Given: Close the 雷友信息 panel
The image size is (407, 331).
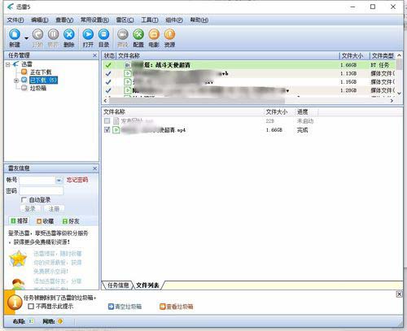Looking at the screenshot, I should click(x=94, y=168).
